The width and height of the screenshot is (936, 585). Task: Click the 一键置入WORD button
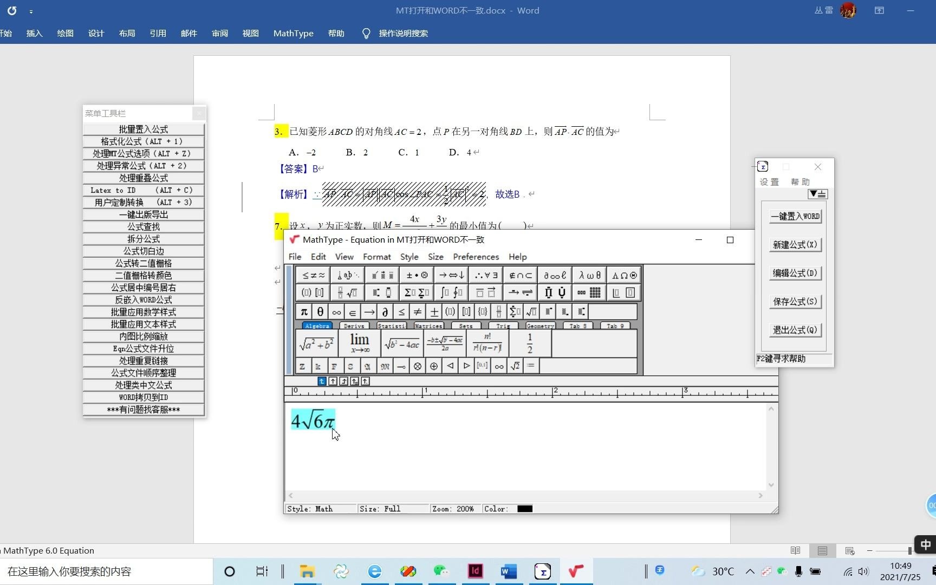(795, 216)
